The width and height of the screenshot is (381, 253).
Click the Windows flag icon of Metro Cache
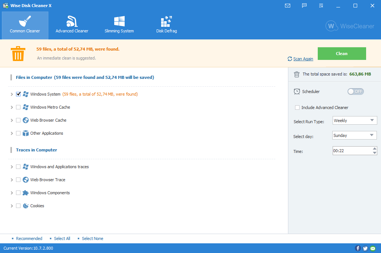tap(26, 107)
